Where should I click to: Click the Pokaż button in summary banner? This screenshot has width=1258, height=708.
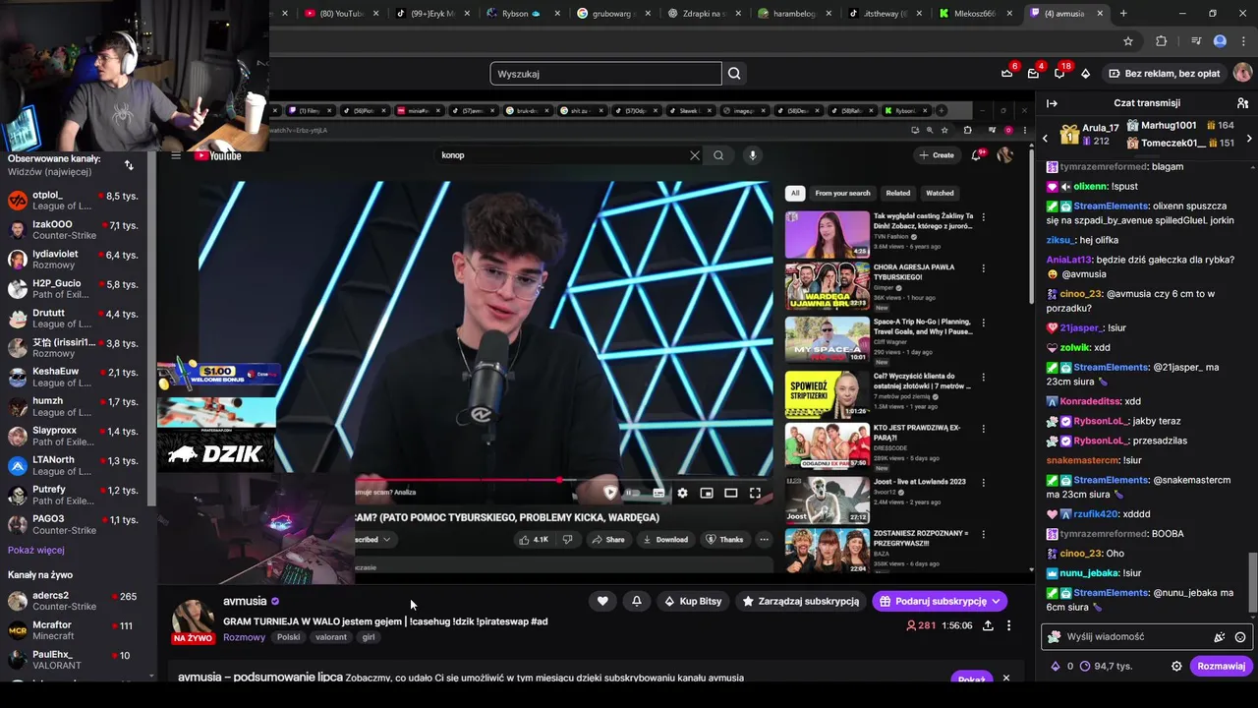(971, 679)
